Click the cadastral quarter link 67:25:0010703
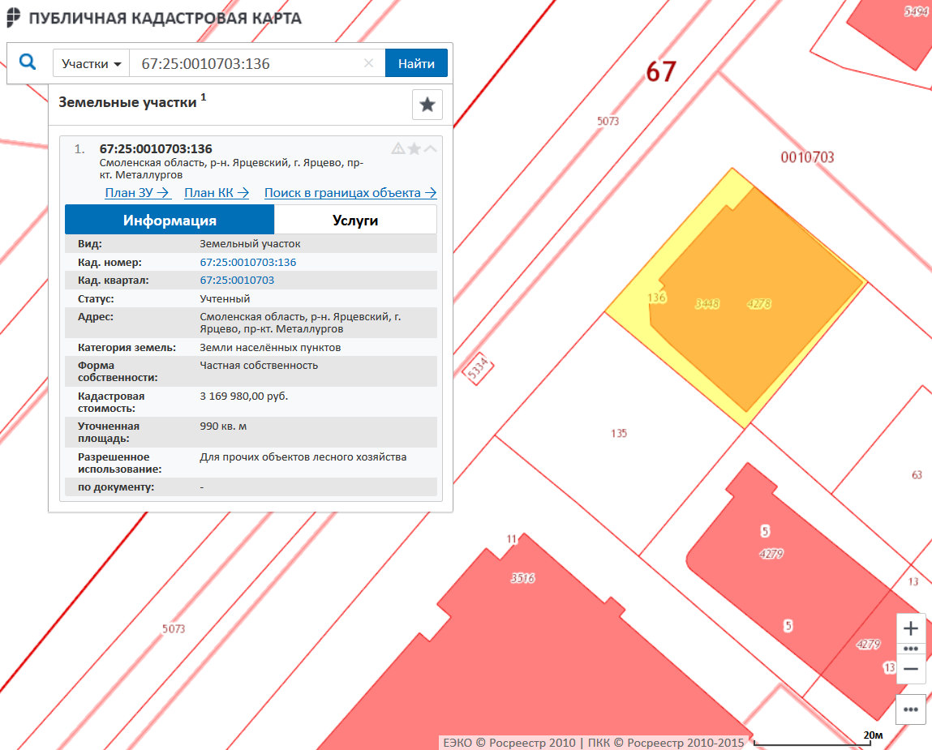This screenshot has height=750, width=932. pyautogui.click(x=237, y=280)
